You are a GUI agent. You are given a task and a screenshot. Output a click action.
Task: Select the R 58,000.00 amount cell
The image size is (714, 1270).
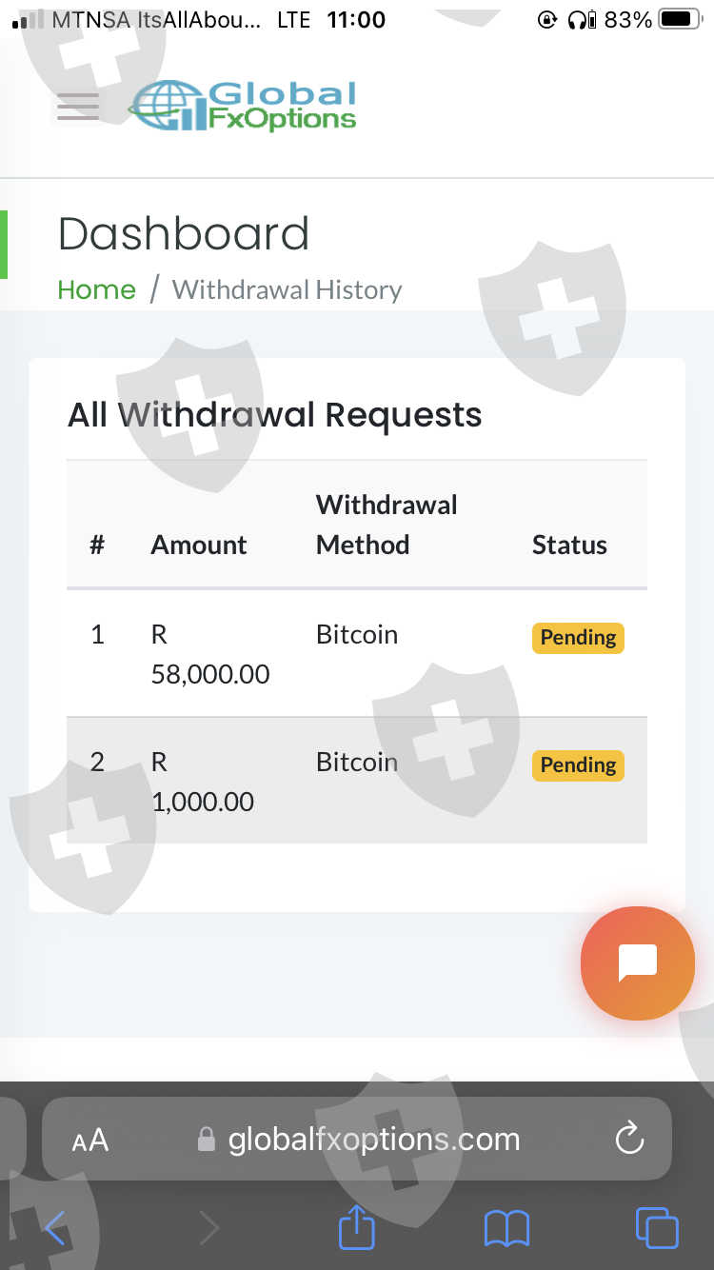pos(209,654)
